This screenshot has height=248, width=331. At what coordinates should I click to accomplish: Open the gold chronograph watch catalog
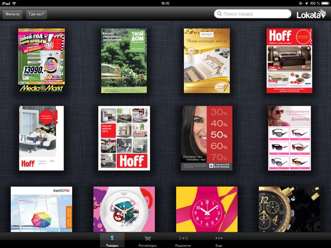290,209
